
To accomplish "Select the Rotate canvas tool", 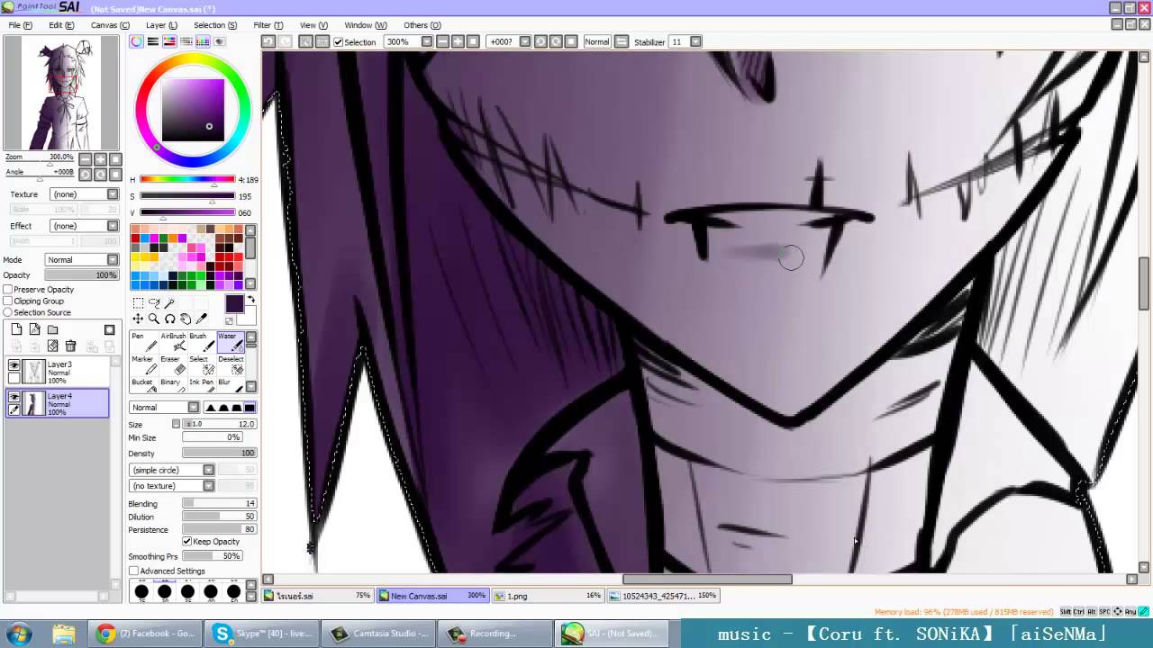I will pyautogui.click(x=169, y=319).
